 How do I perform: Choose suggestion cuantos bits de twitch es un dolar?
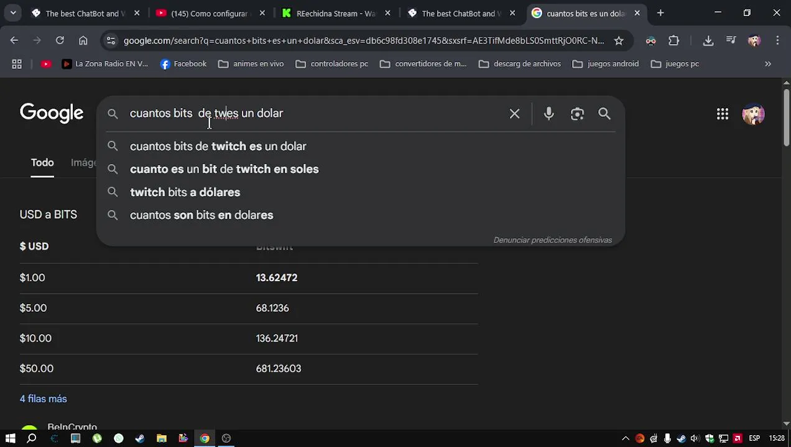point(361,146)
